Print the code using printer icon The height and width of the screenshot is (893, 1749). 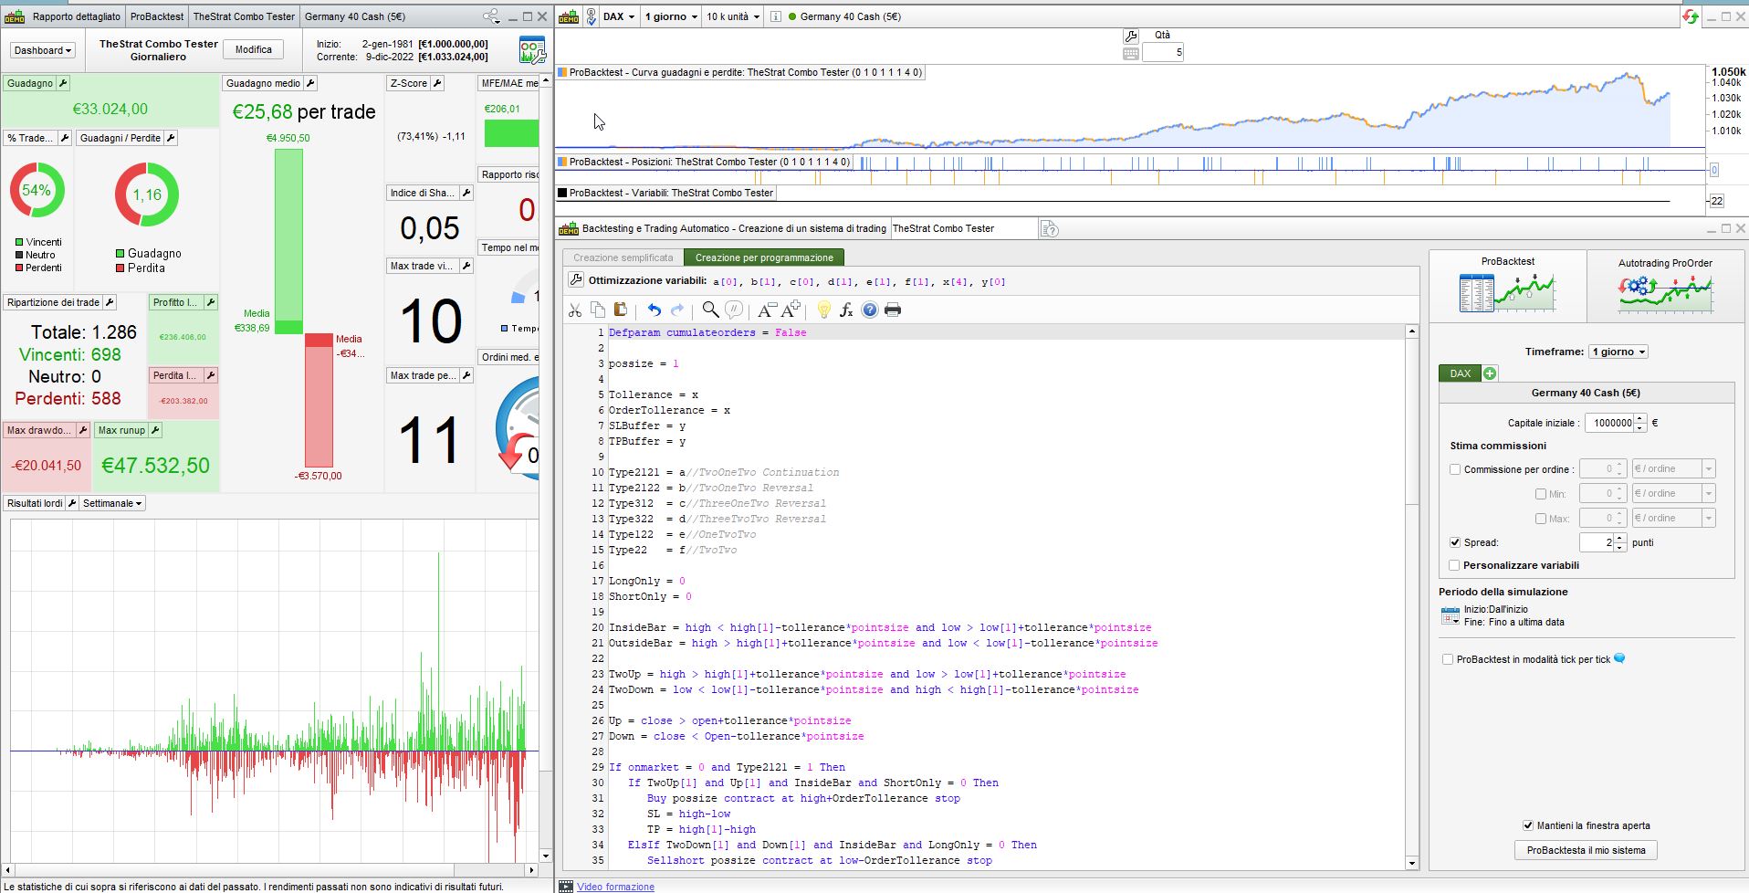click(893, 310)
